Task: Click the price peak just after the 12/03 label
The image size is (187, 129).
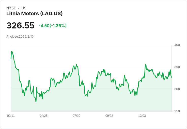Action: 146,64
